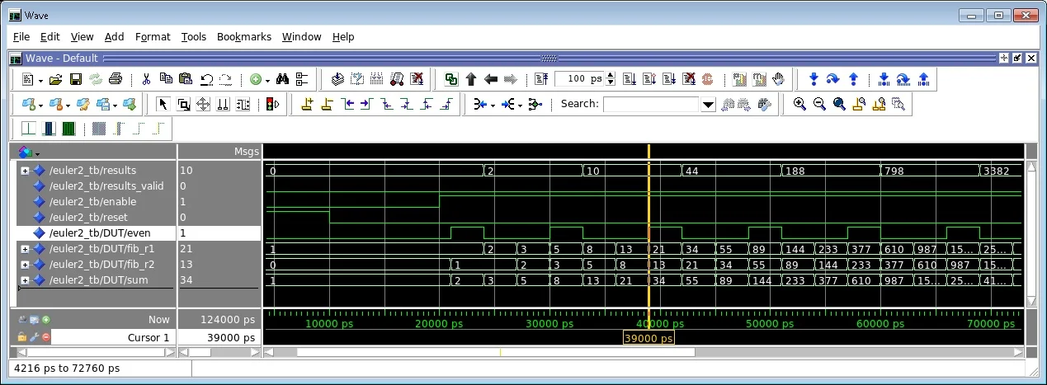Click the yellow 39000 ps cursor label
This screenshot has width=1047, height=385.
tap(648, 338)
